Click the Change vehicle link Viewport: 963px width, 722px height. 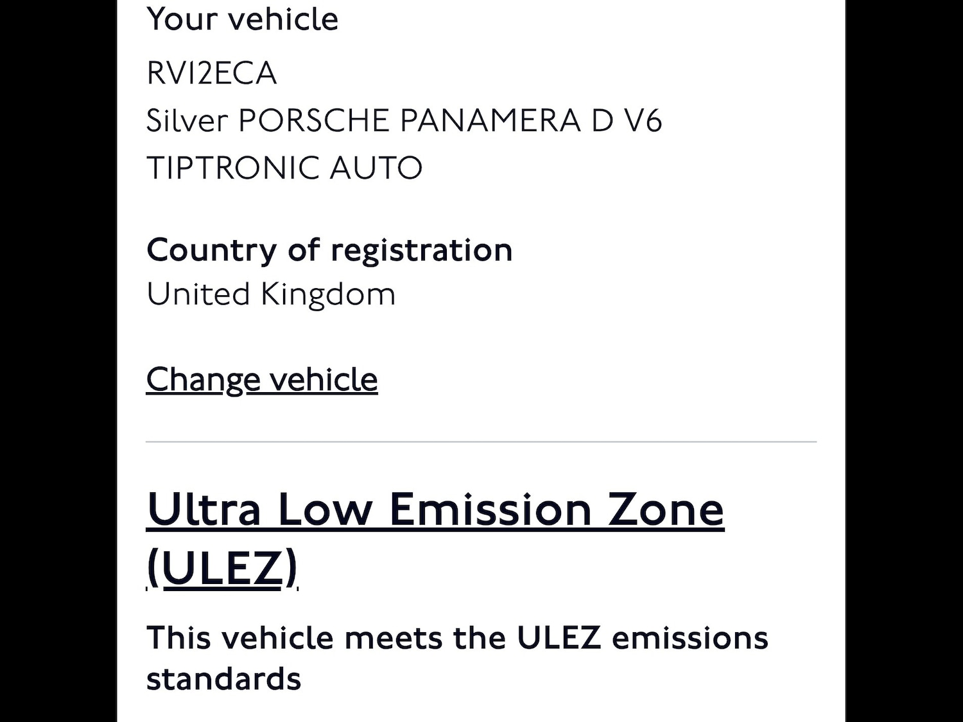tap(261, 379)
